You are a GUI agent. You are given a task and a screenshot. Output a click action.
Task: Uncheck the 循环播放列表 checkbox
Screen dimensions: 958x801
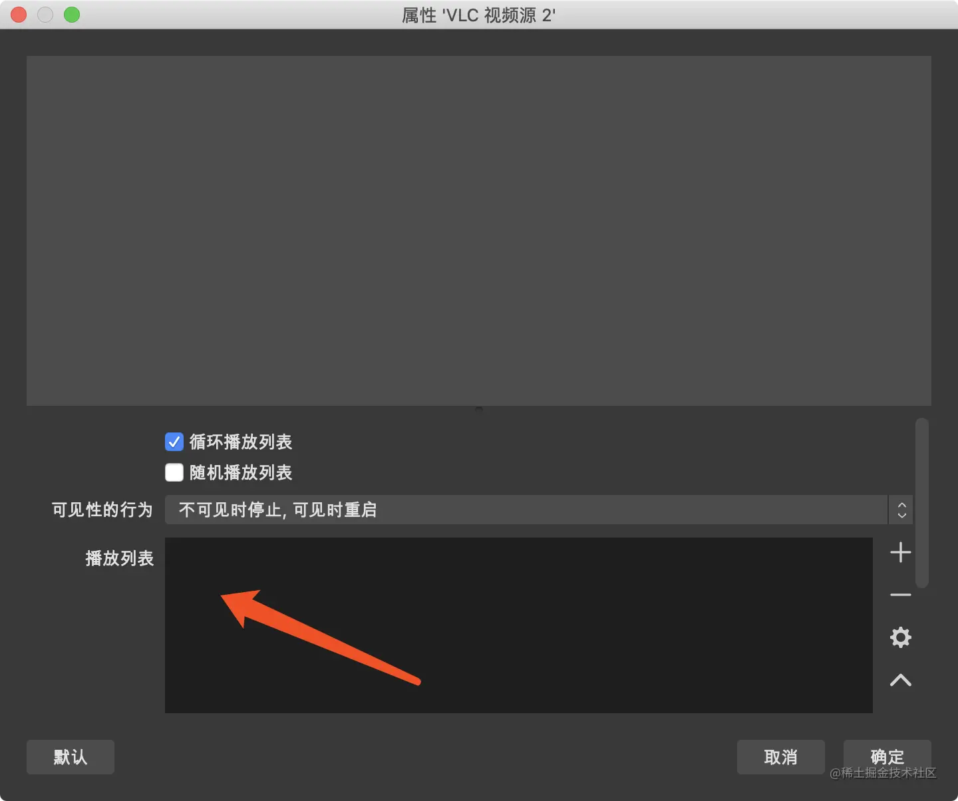[174, 442]
